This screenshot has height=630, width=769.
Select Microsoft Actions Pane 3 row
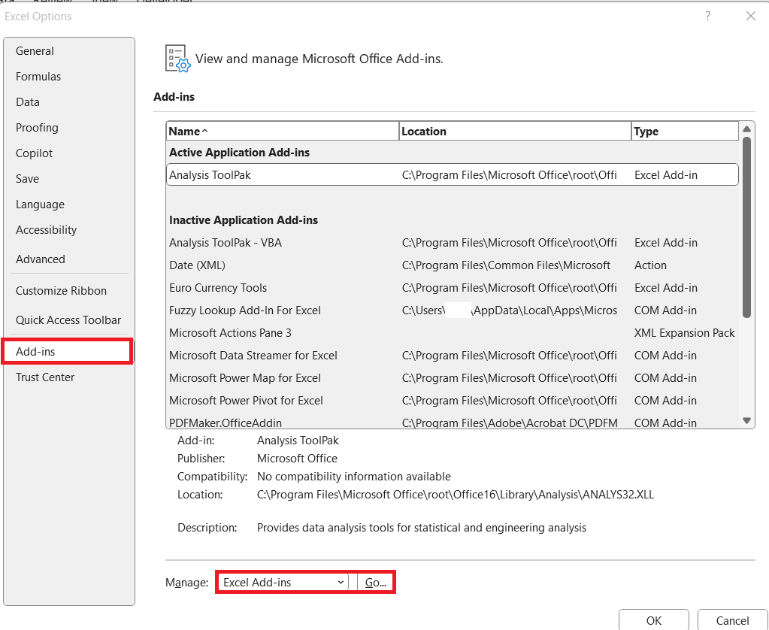coord(453,332)
